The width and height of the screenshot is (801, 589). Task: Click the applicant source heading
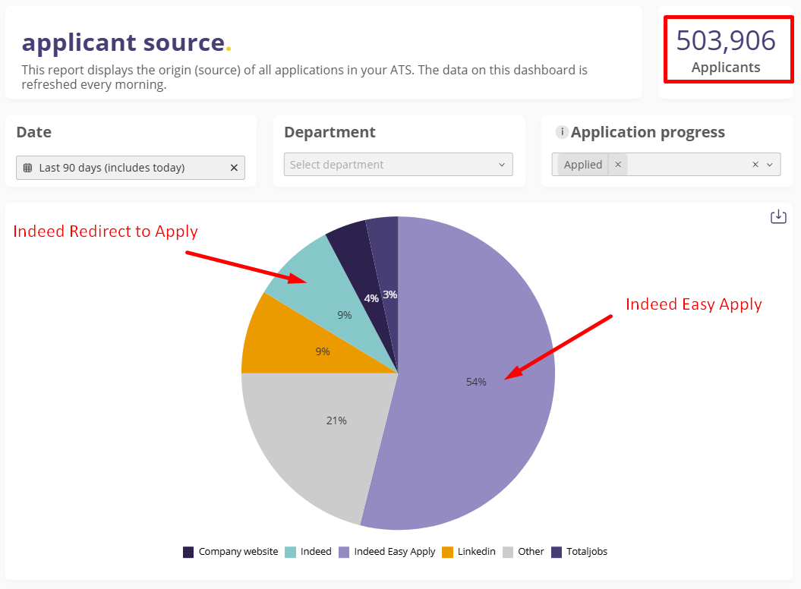126,42
